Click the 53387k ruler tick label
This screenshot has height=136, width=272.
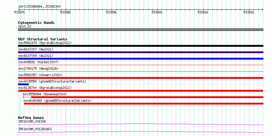(20, 13)
